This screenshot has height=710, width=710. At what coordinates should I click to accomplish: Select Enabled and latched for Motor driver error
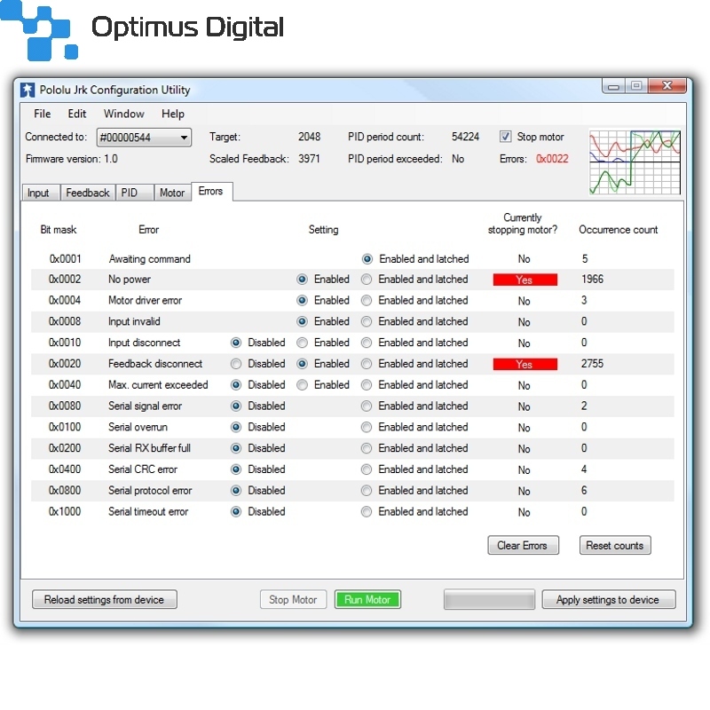[367, 300]
